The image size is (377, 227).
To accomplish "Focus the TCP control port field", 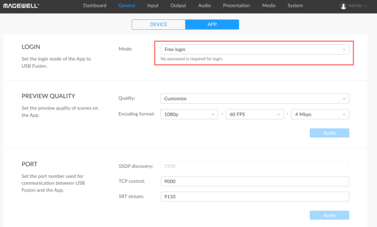I will tap(255, 182).
